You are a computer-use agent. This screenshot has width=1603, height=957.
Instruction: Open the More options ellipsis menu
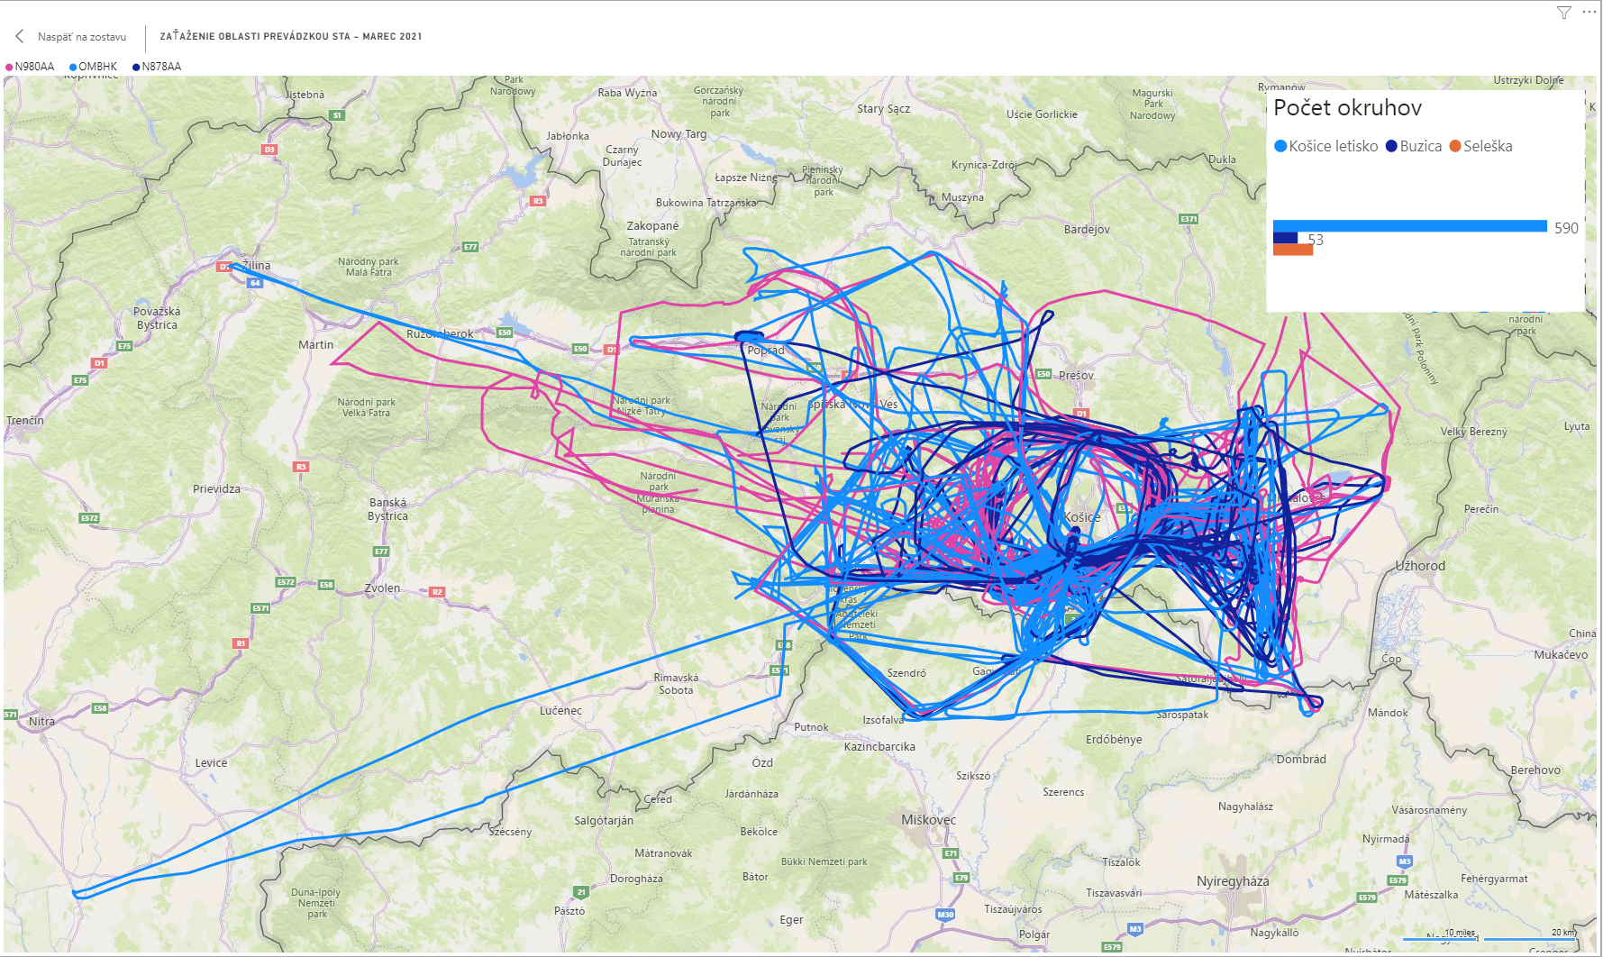(x=1589, y=12)
